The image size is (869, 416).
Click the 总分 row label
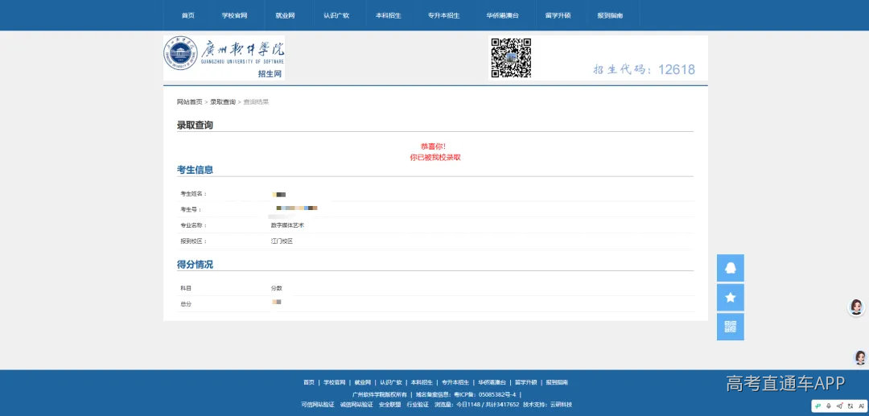[x=186, y=305]
